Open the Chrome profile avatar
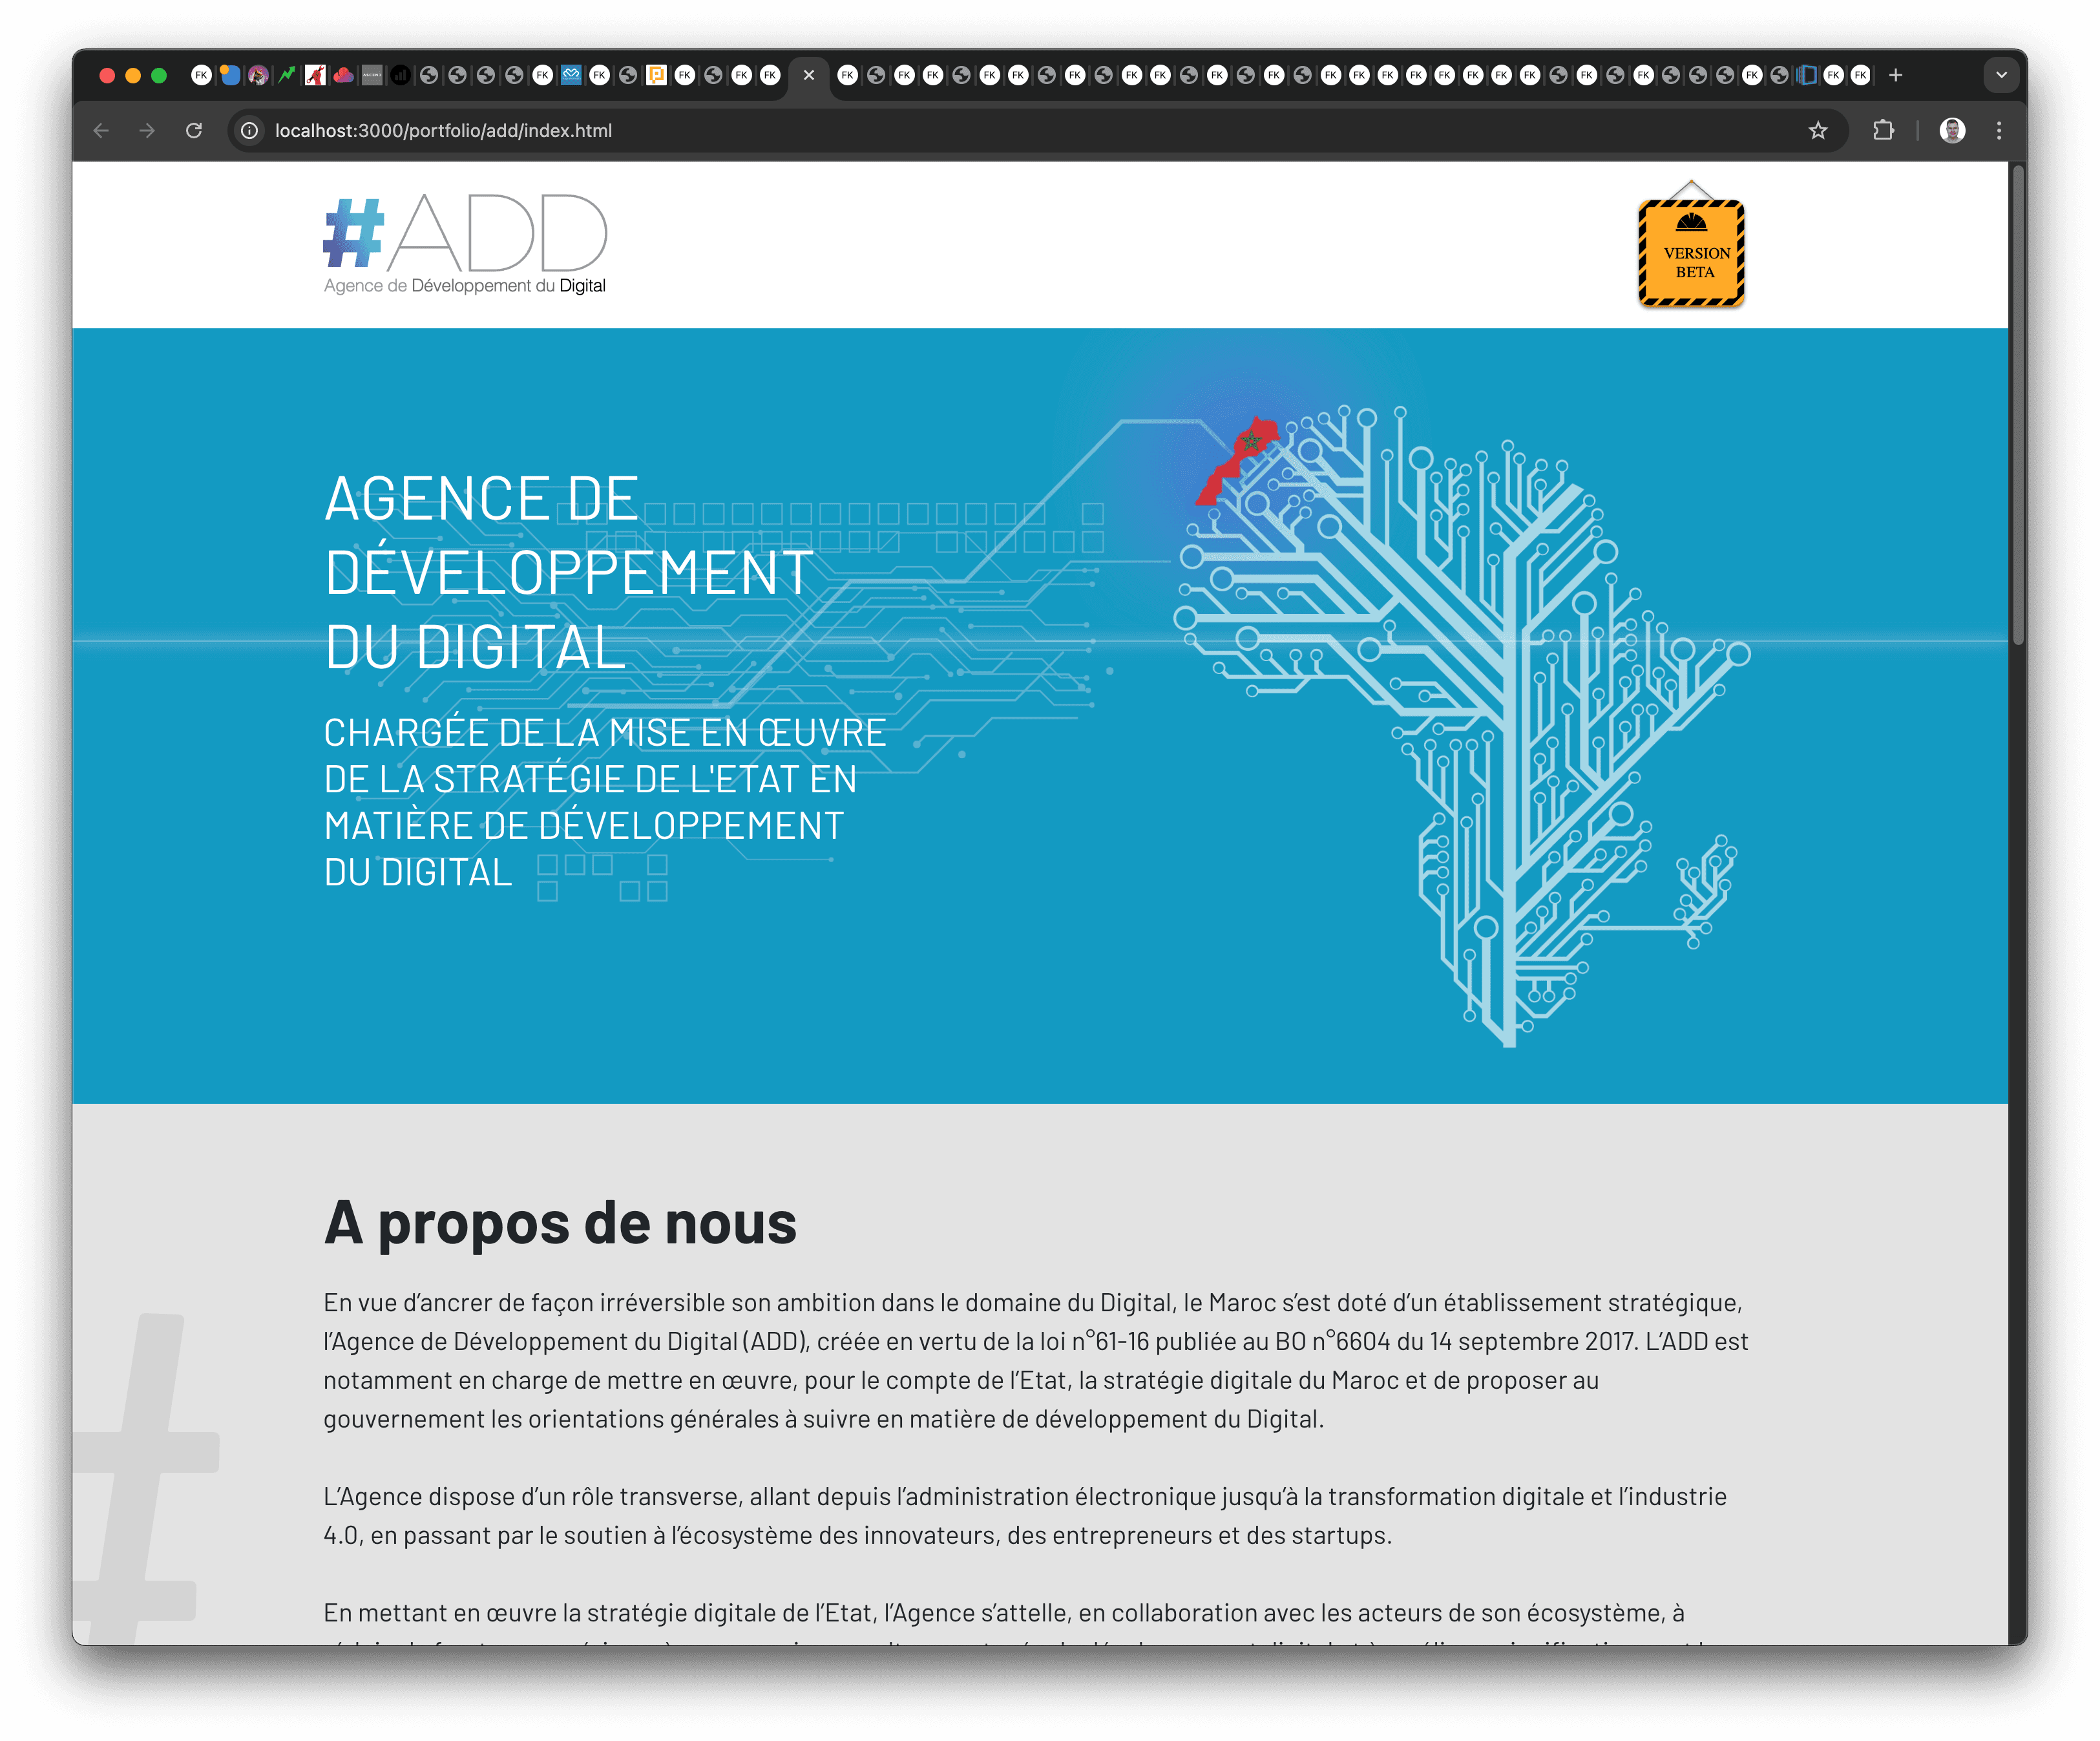The width and height of the screenshot is (2100, 1741). pyautogui.click(x=1952, y=131)
